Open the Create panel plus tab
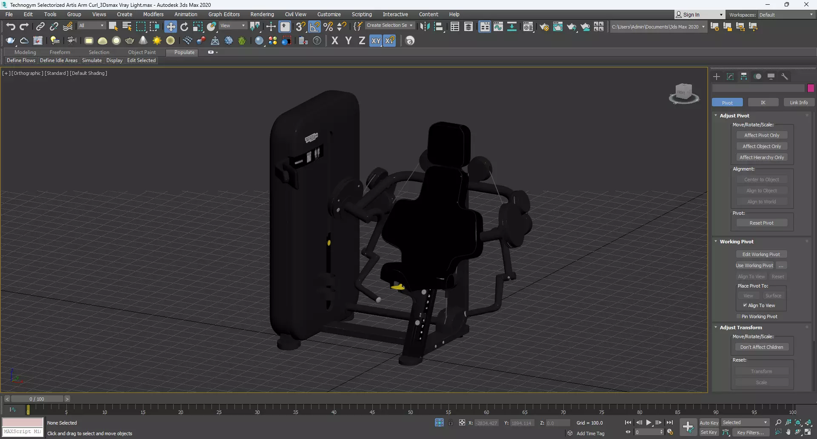Image resolution: width=817 pixels, height=439 pixels. pyautogui.click(x=717, y=77)
